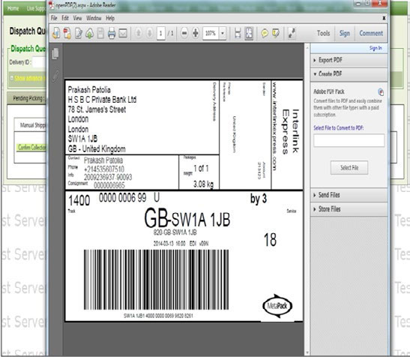The width and height of the screenshot is (410, 357).
Task: Click the Save file toolbar icon
Action: click(x=100, y=33)
